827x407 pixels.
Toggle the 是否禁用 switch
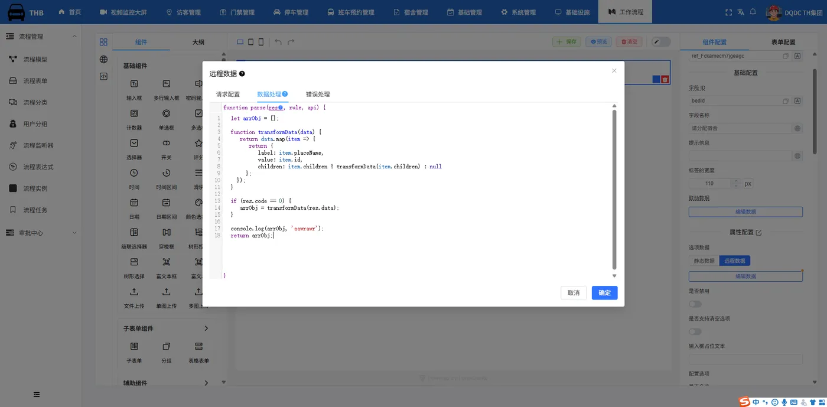(x=695, y=304)
